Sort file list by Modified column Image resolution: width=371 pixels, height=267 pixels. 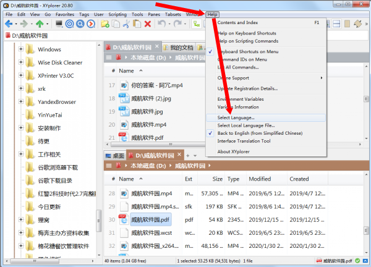[260, 179]
